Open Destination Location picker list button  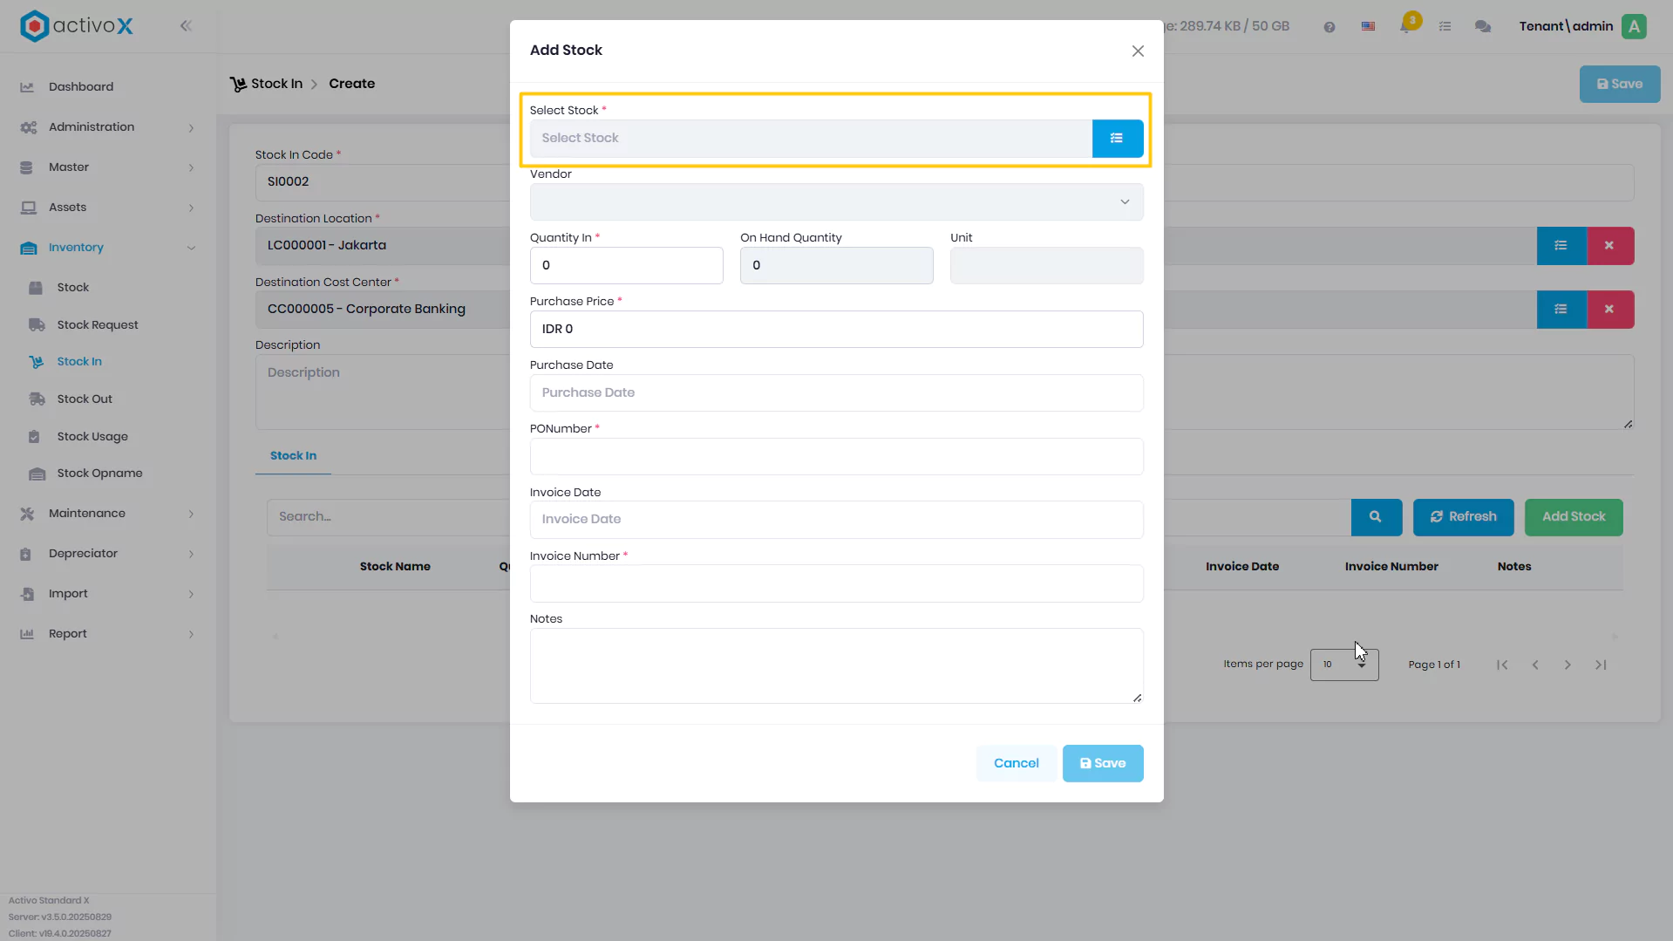point(1561,246)
